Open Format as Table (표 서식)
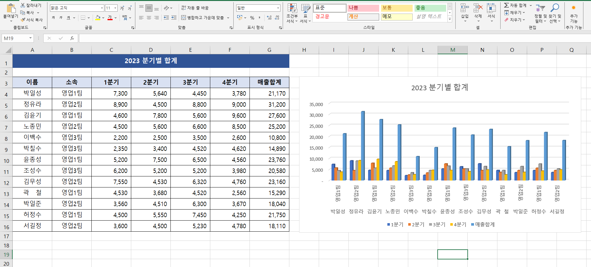Image resolution: width=591 pixels, height=267 pixels. coord(305,13)
